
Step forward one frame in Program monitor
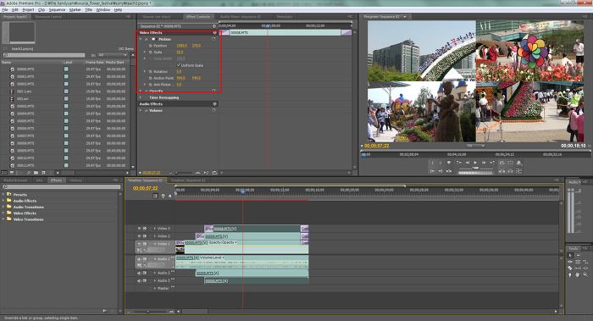(x=484, y=163)
